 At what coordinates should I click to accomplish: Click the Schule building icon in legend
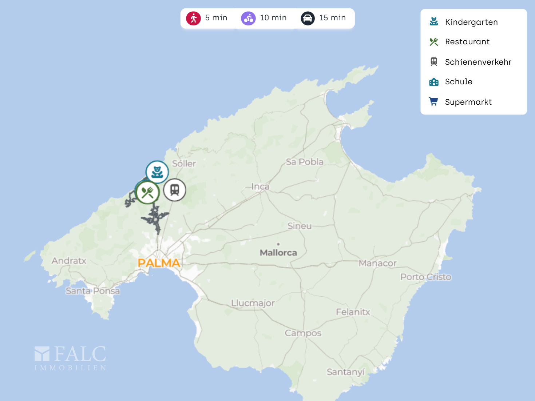pos(433,82)
